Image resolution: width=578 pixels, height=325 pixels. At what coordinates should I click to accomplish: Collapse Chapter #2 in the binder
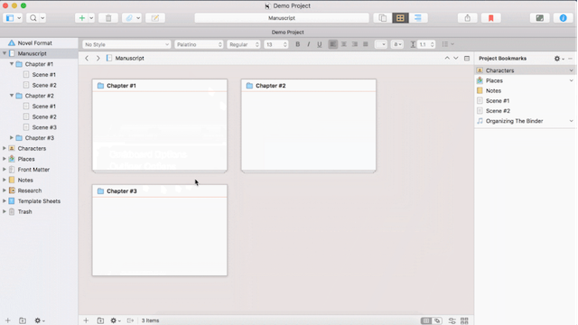[x=12, y=96]
